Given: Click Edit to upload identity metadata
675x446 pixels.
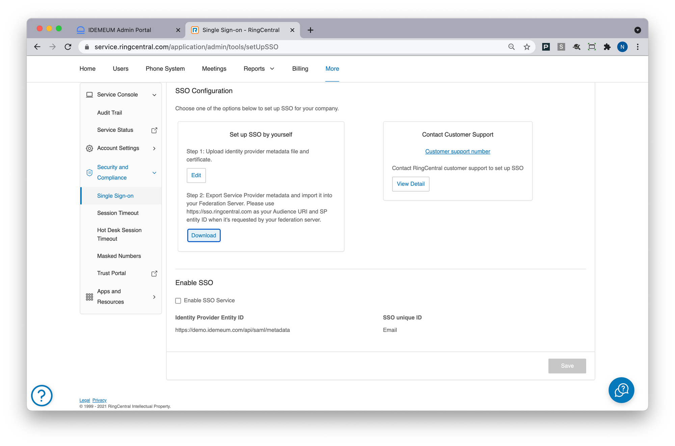Looking at the screenshot, I should tap(196, 175).
